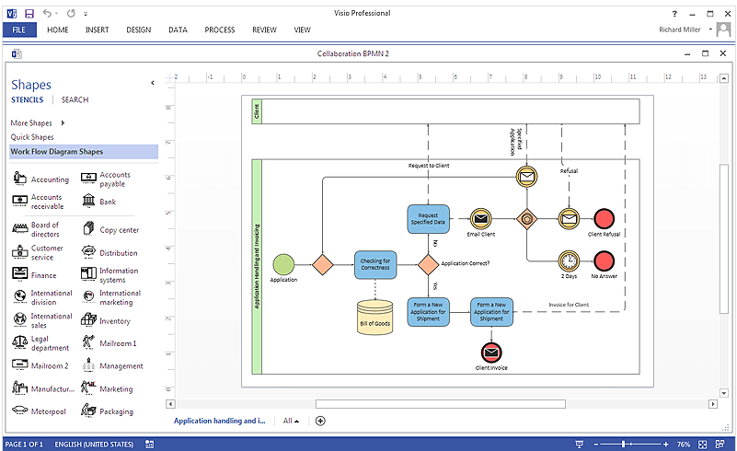Screen dimensions: 737x451
Task: Collapse the Shapes pane arrow
Action: click(x=153, y=84)
